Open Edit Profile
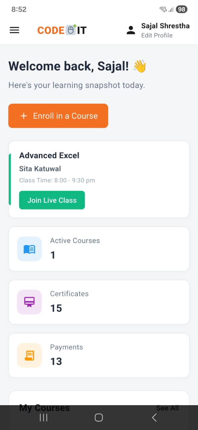 156,35
